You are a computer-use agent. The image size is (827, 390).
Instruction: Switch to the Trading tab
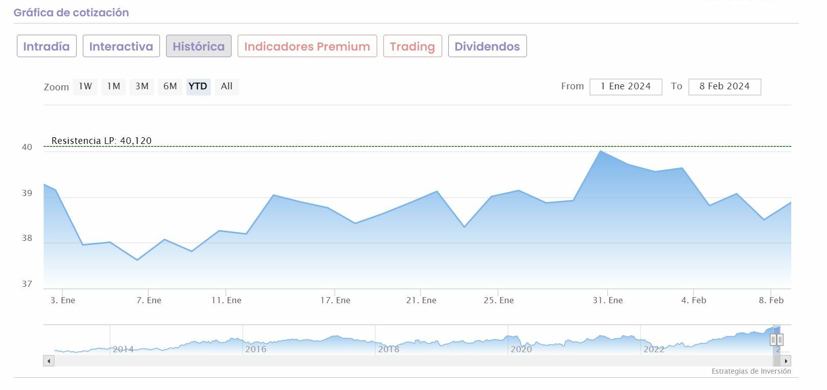[x=412, y=46]
